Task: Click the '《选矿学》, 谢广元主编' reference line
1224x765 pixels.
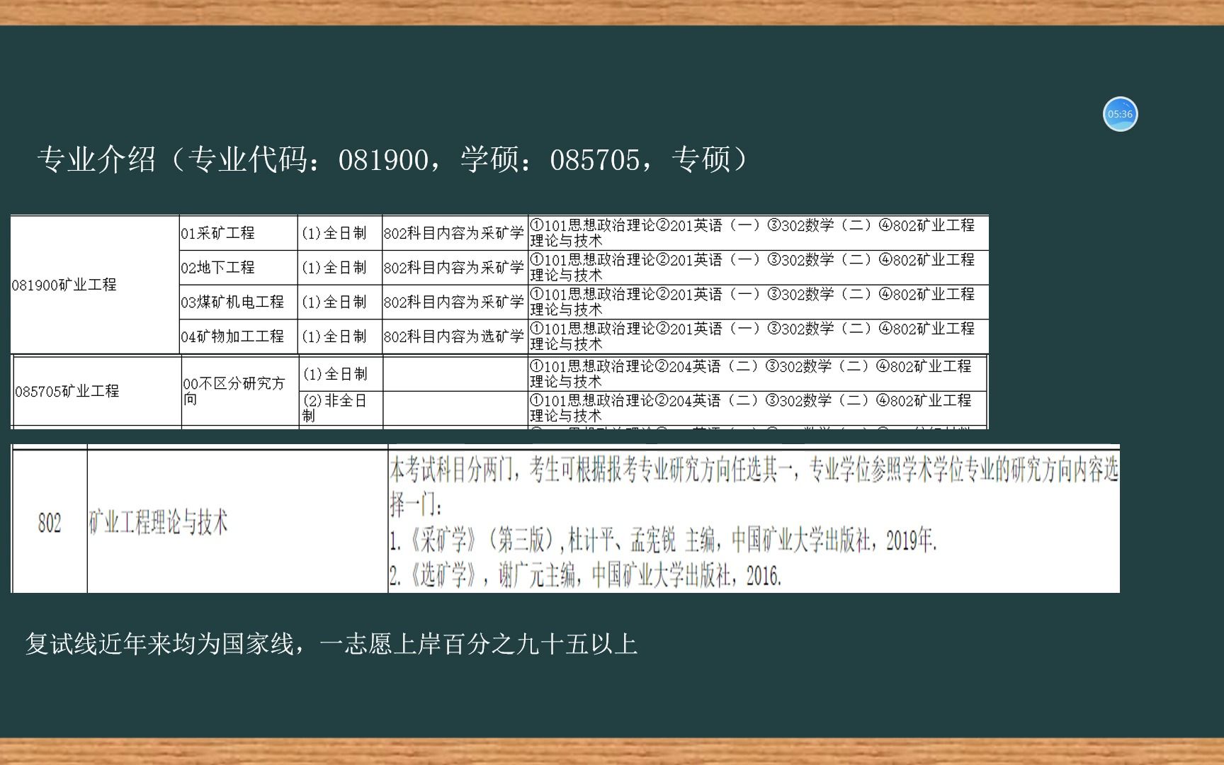Action: tap(586, 576)
